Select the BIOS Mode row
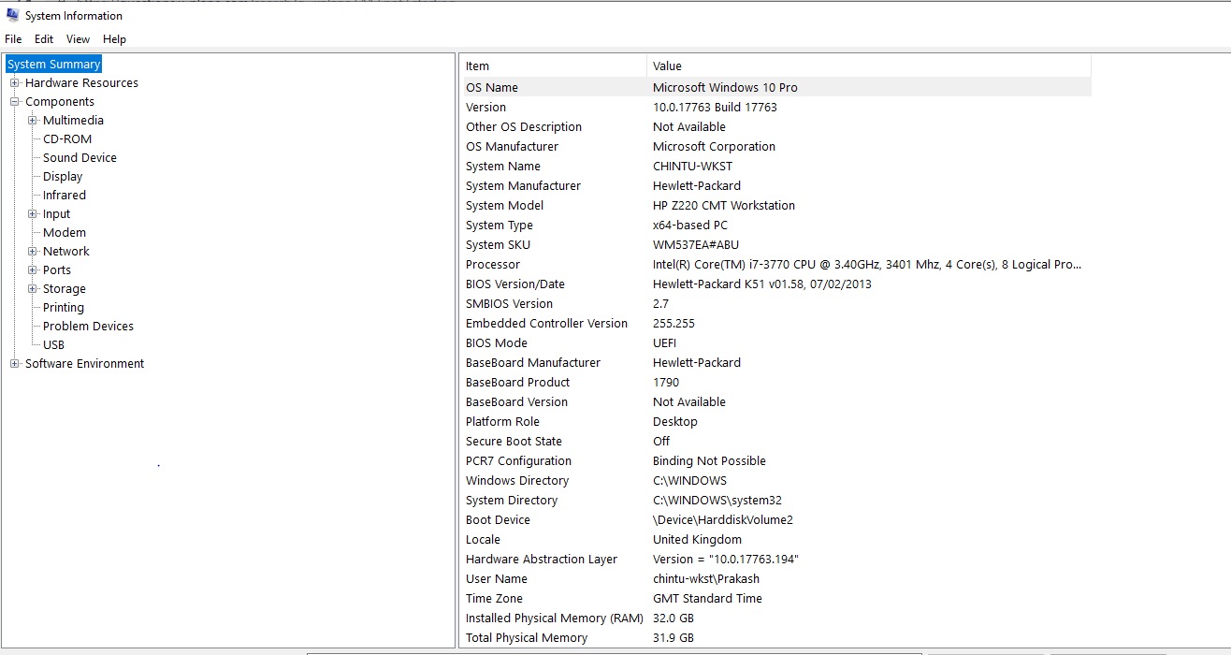Screen dimensions: 1231x655 775,342
